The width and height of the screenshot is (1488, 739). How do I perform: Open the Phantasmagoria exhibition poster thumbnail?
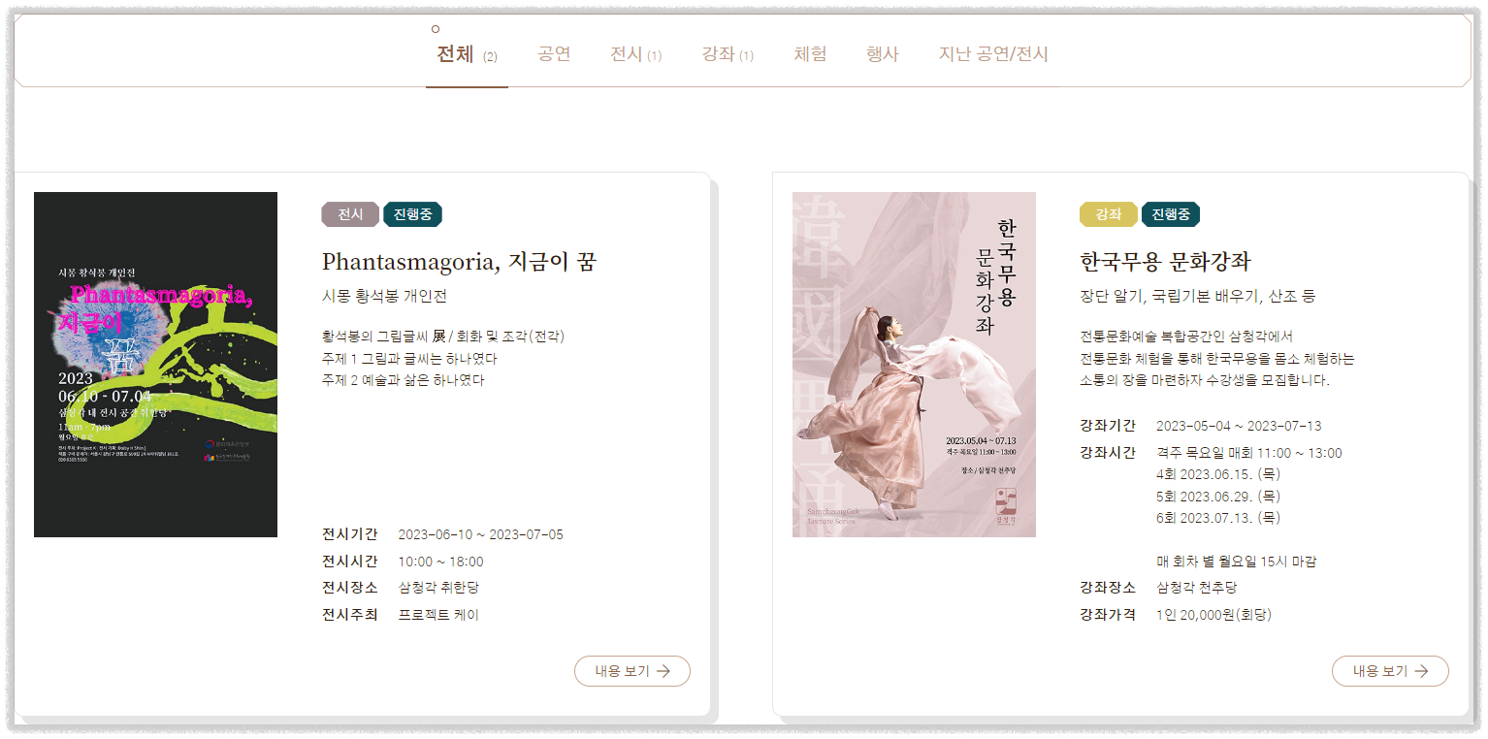point(155,365)
